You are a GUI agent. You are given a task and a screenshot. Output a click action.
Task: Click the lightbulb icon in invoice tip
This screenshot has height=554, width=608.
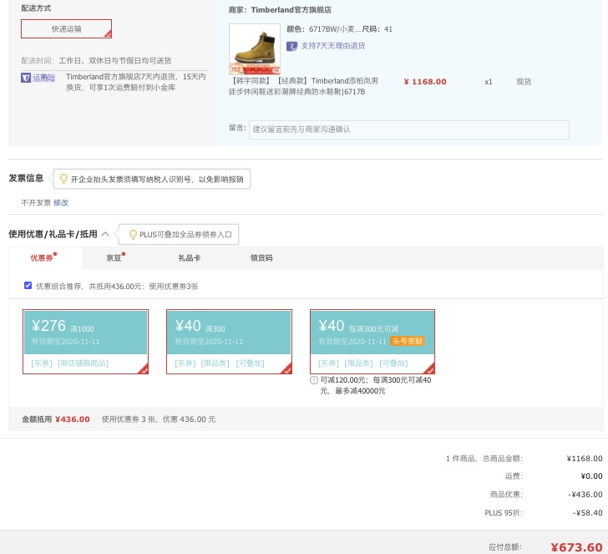(x=63, y=179)
